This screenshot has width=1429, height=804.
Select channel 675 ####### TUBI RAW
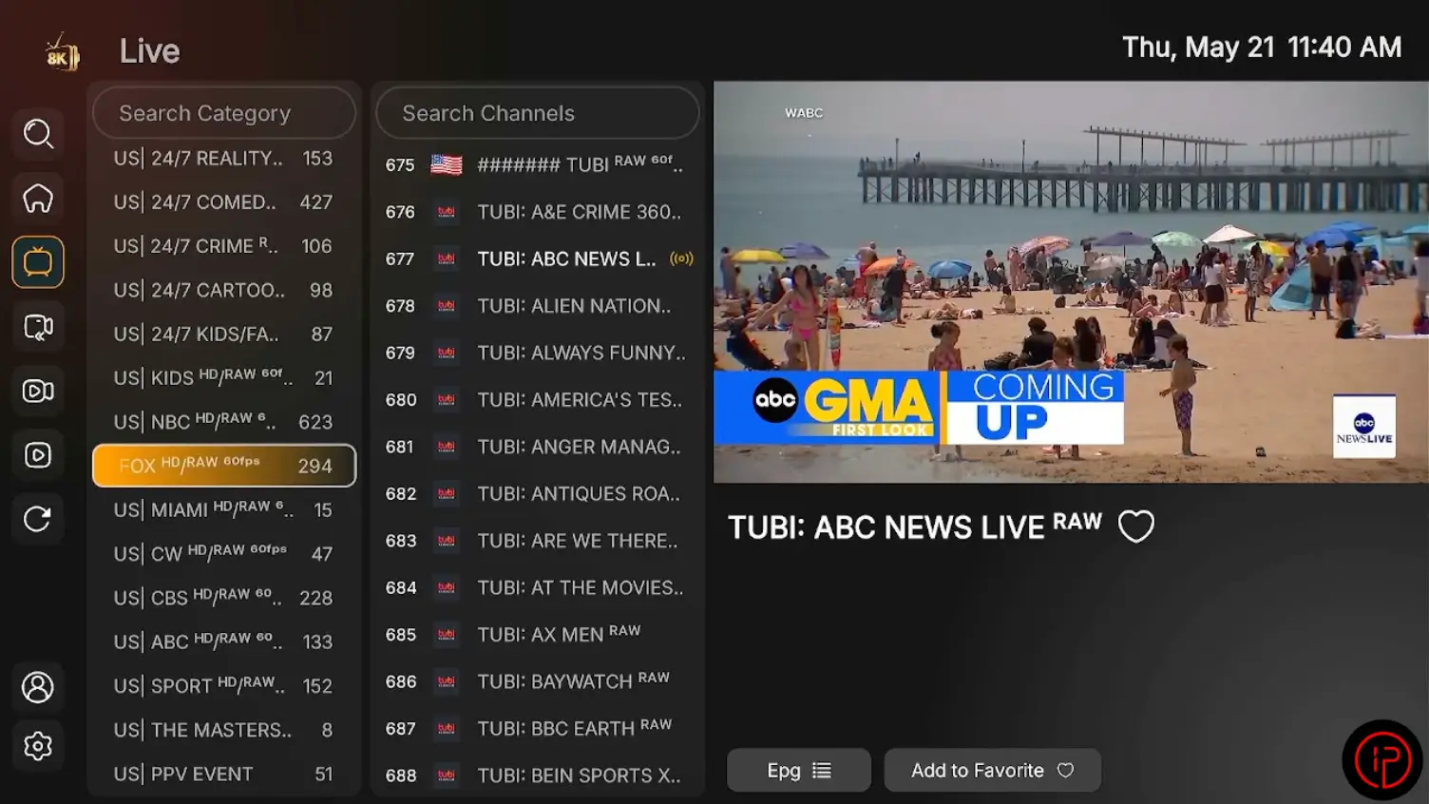pos(538,164)
